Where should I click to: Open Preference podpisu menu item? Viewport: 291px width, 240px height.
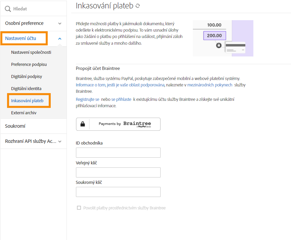point(29,65)
